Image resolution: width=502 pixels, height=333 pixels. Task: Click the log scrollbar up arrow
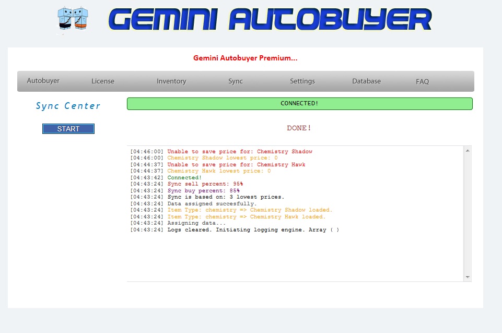click(x=467, y=151)
